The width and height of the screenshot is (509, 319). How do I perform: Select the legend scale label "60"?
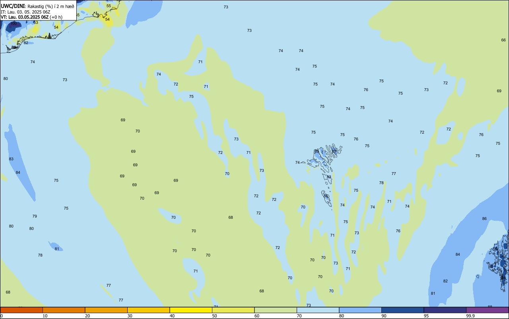[x=257, y=316]
